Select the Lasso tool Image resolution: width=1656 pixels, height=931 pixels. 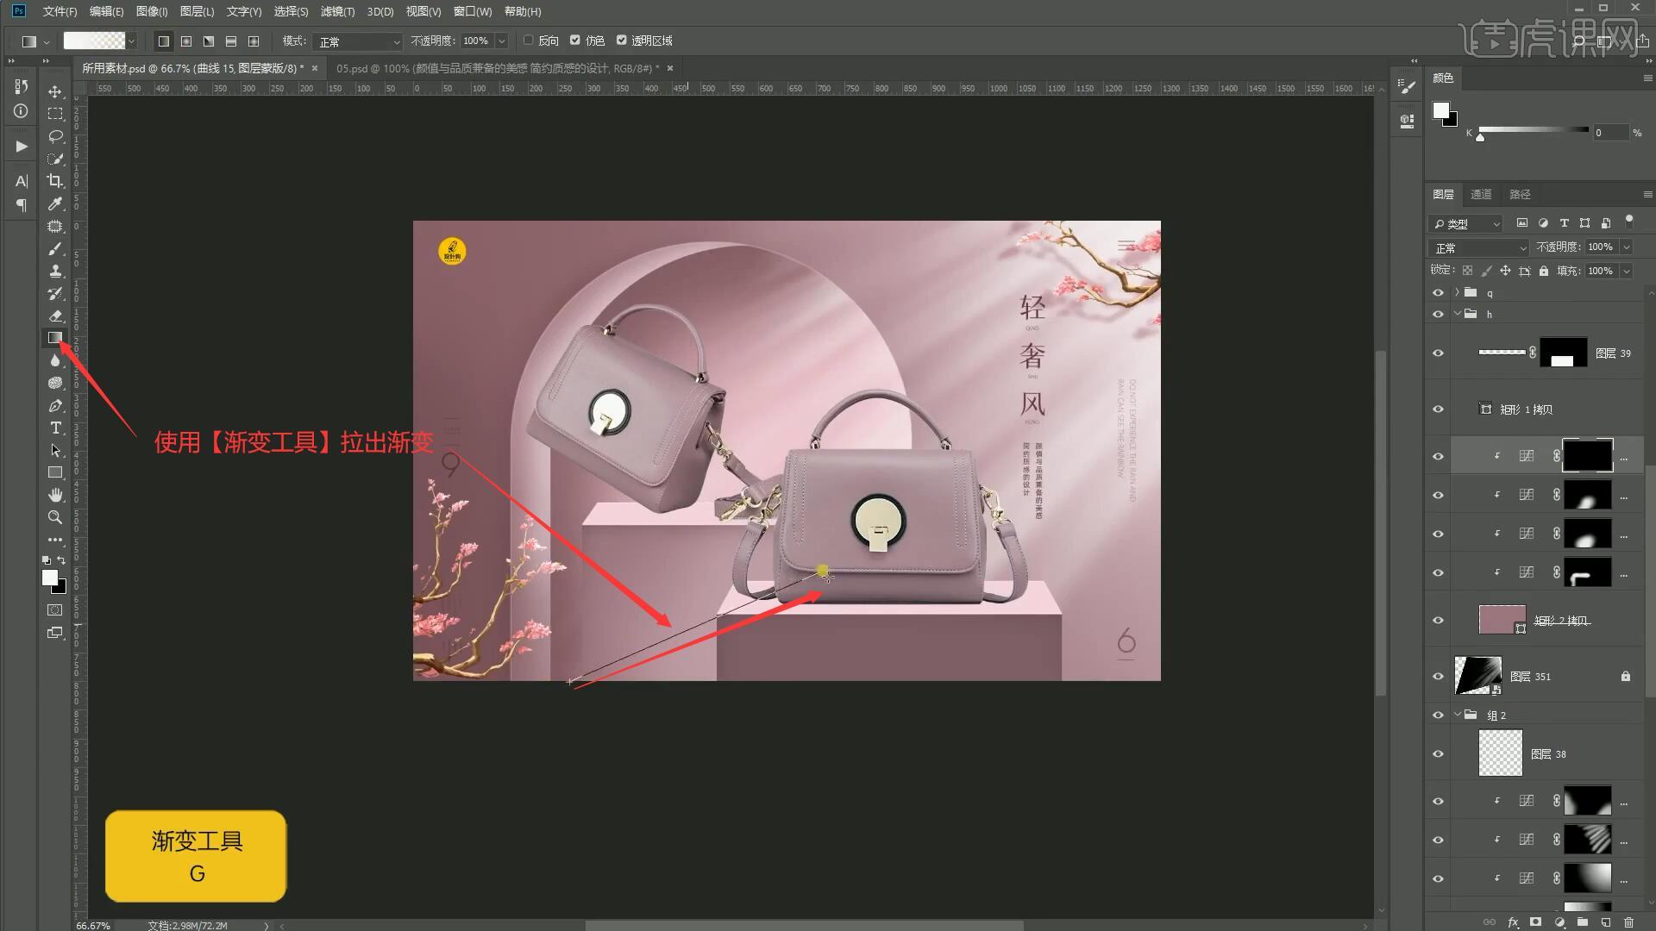(x=55, y=136)
